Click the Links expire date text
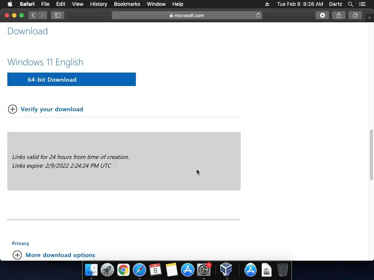Image resolution: width=374 pixels, height=280 pixels. point(62,166)
